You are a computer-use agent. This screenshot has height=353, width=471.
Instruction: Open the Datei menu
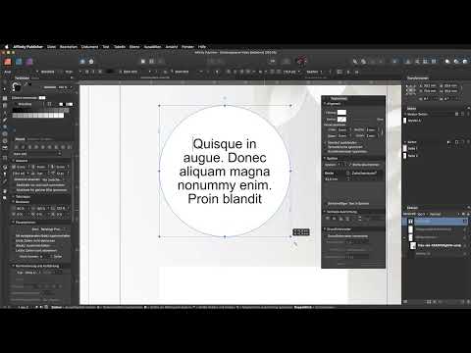click(51, 47)
